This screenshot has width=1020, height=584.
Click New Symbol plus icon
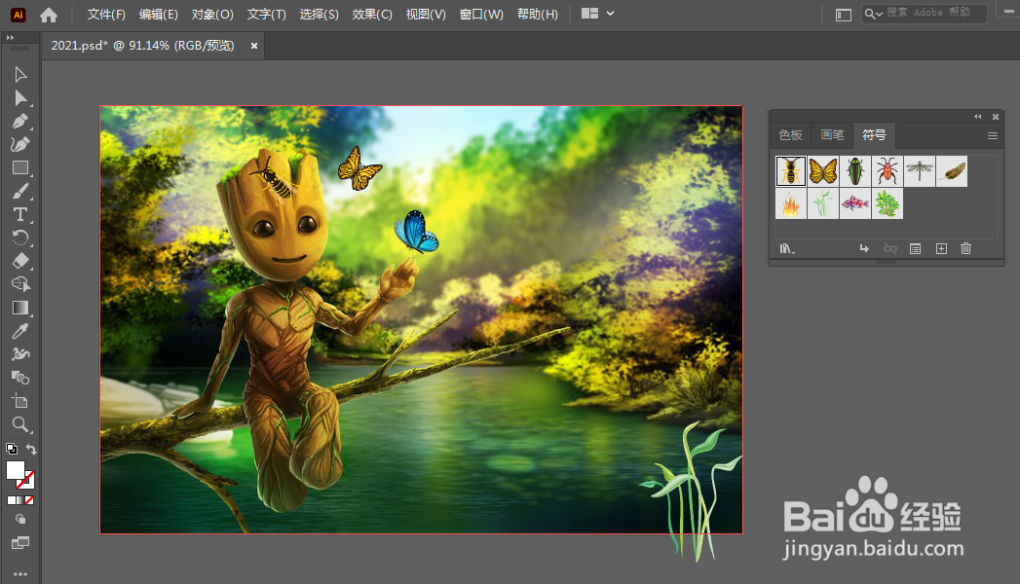coord(941,249)
